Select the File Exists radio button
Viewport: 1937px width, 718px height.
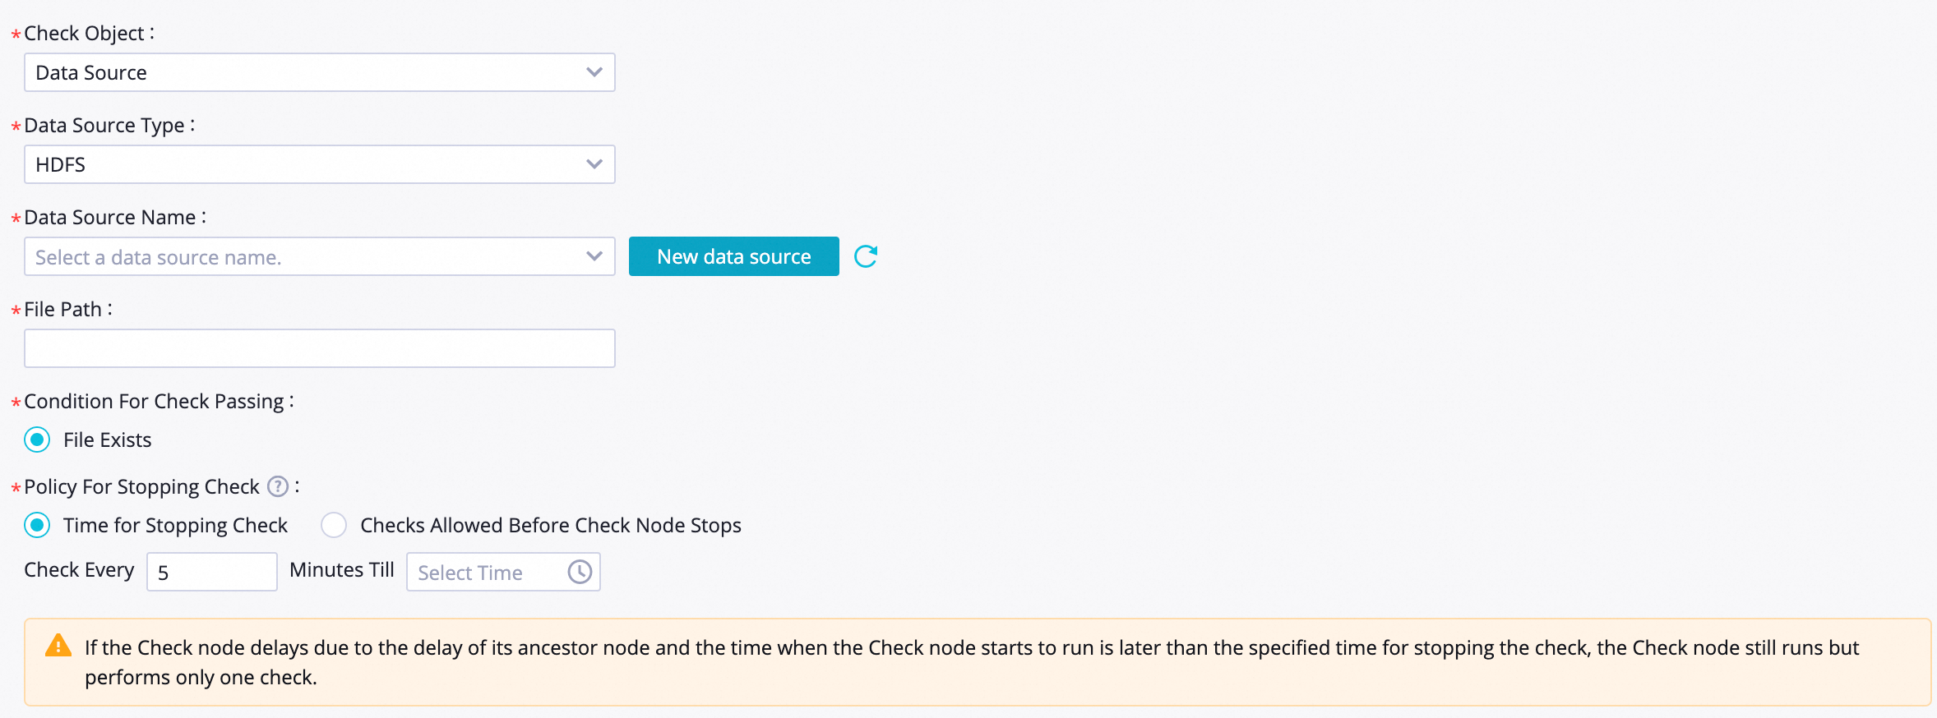coord(37,440)
